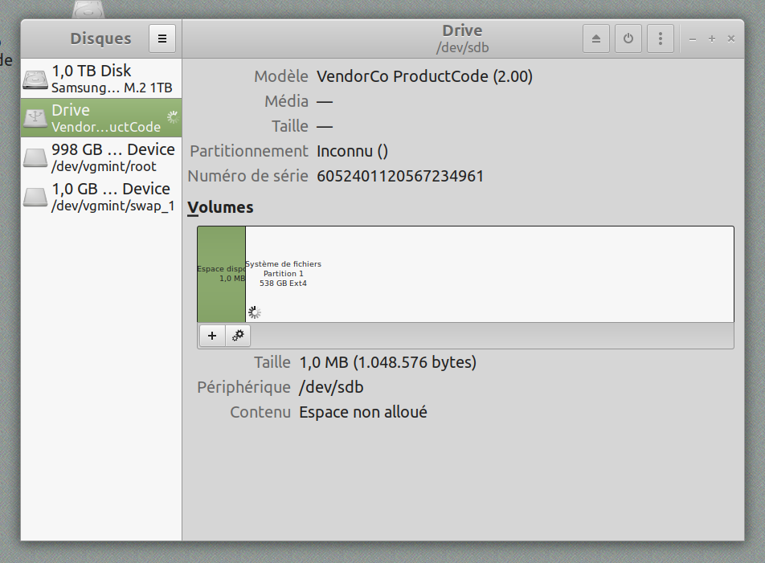Maximize the Disques window

712,39
